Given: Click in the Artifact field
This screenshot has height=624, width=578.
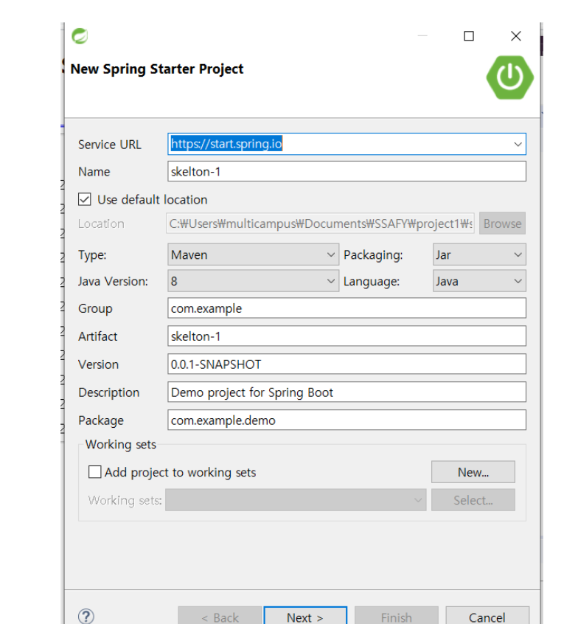Looking at the screenshot, I should (x=347, y=336).
